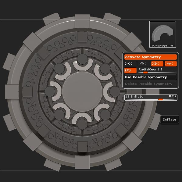Enable Y axis symmetry

pyautogui.click(x=144, y=64)
